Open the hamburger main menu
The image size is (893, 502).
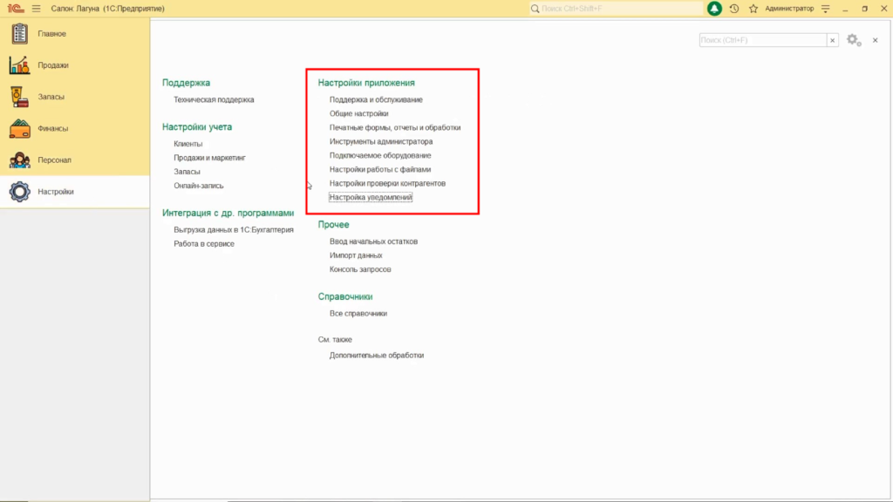[37, 9]
